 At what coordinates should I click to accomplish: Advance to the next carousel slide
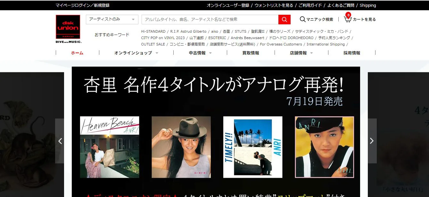(x=372, y=141)
